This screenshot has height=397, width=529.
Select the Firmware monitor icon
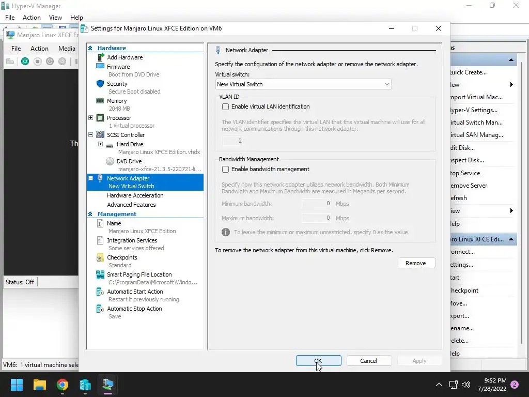pyautogui.click(x=100, y=66)
